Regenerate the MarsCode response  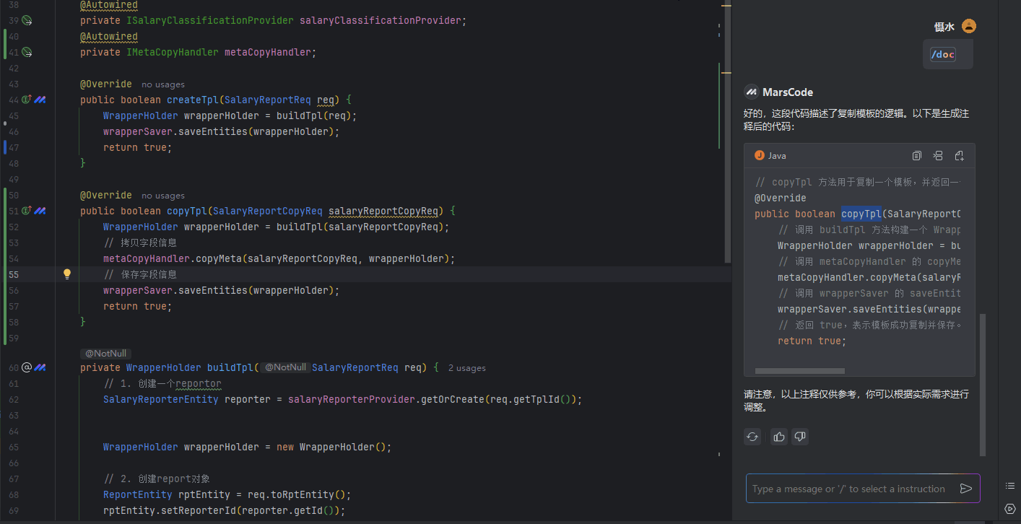tap(752, 436)
